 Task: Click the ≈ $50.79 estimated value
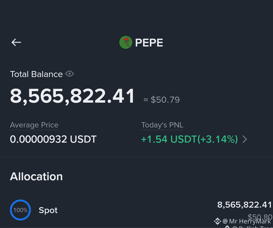click(x=161, y=100)
